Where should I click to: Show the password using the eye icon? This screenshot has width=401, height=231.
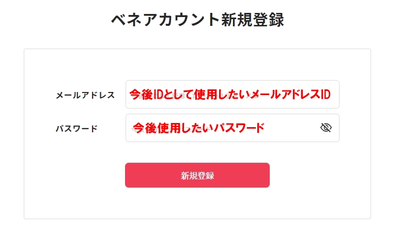(x=326, y=128)
